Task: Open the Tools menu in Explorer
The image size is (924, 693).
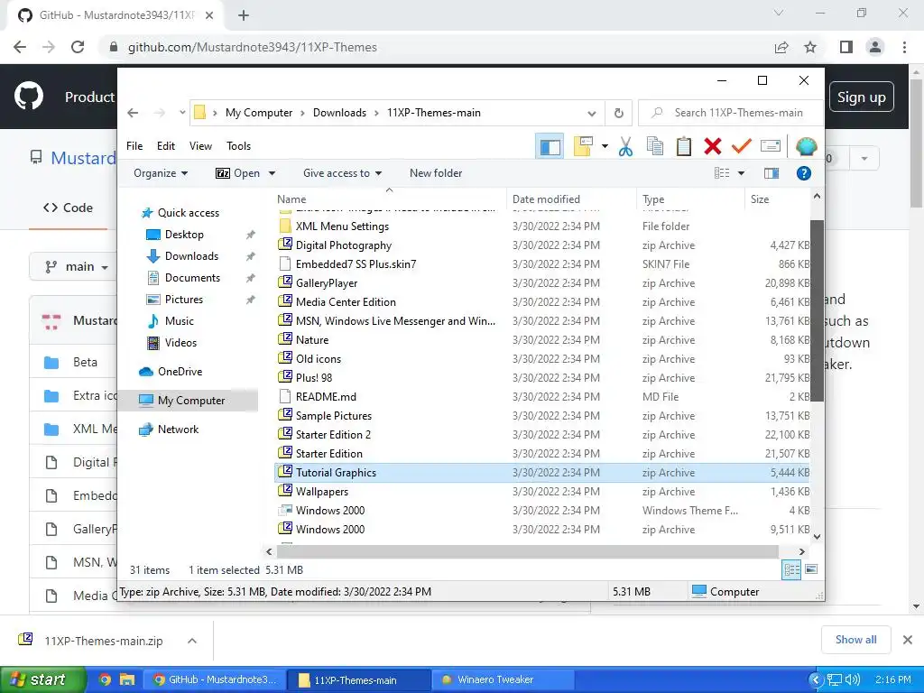Action: [x=238, y=146]
